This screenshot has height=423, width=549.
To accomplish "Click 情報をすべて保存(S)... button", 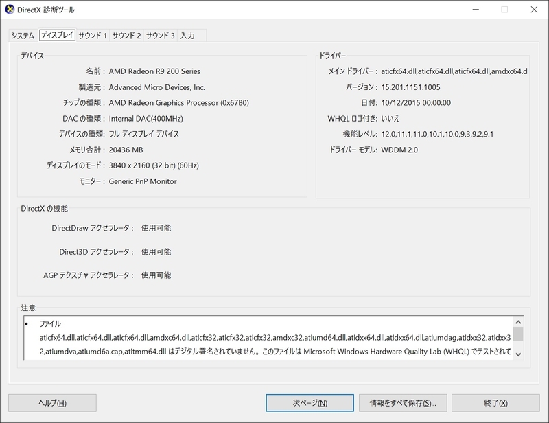I will (x=403, y=403).
